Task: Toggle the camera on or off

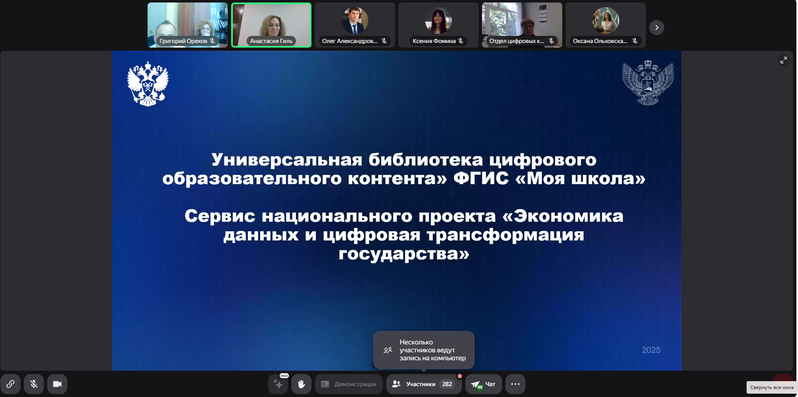Action: click(57, 384)
